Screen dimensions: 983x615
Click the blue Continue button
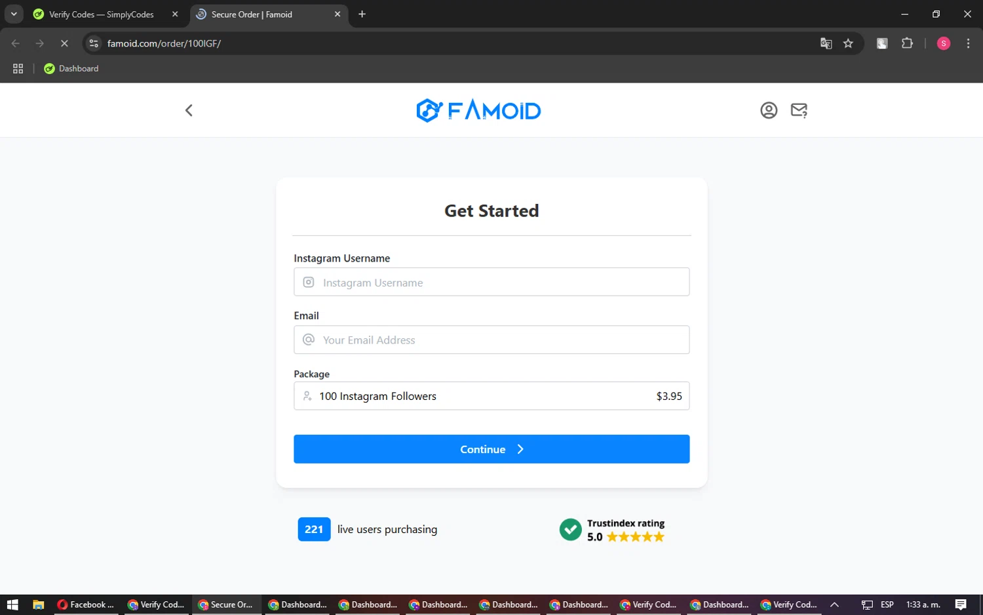pos(491,449)
